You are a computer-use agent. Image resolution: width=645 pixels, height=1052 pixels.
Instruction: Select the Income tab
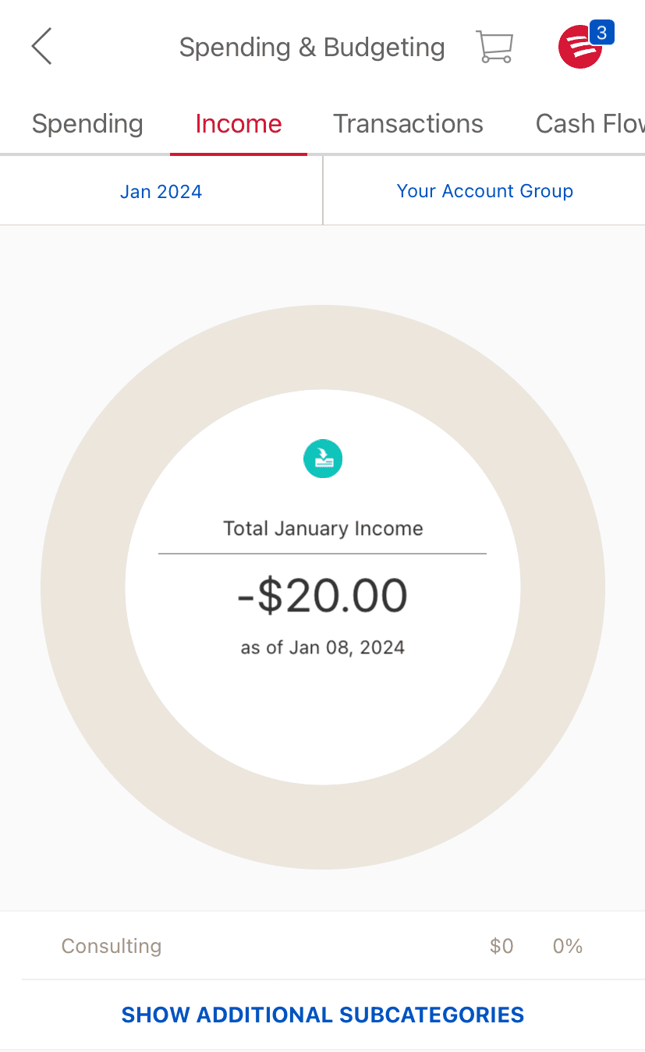pos(239,124)
